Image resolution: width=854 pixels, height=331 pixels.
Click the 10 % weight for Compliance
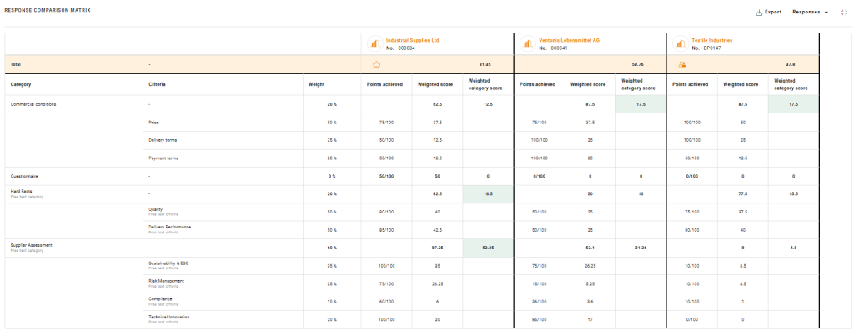[x=332, y=302]
